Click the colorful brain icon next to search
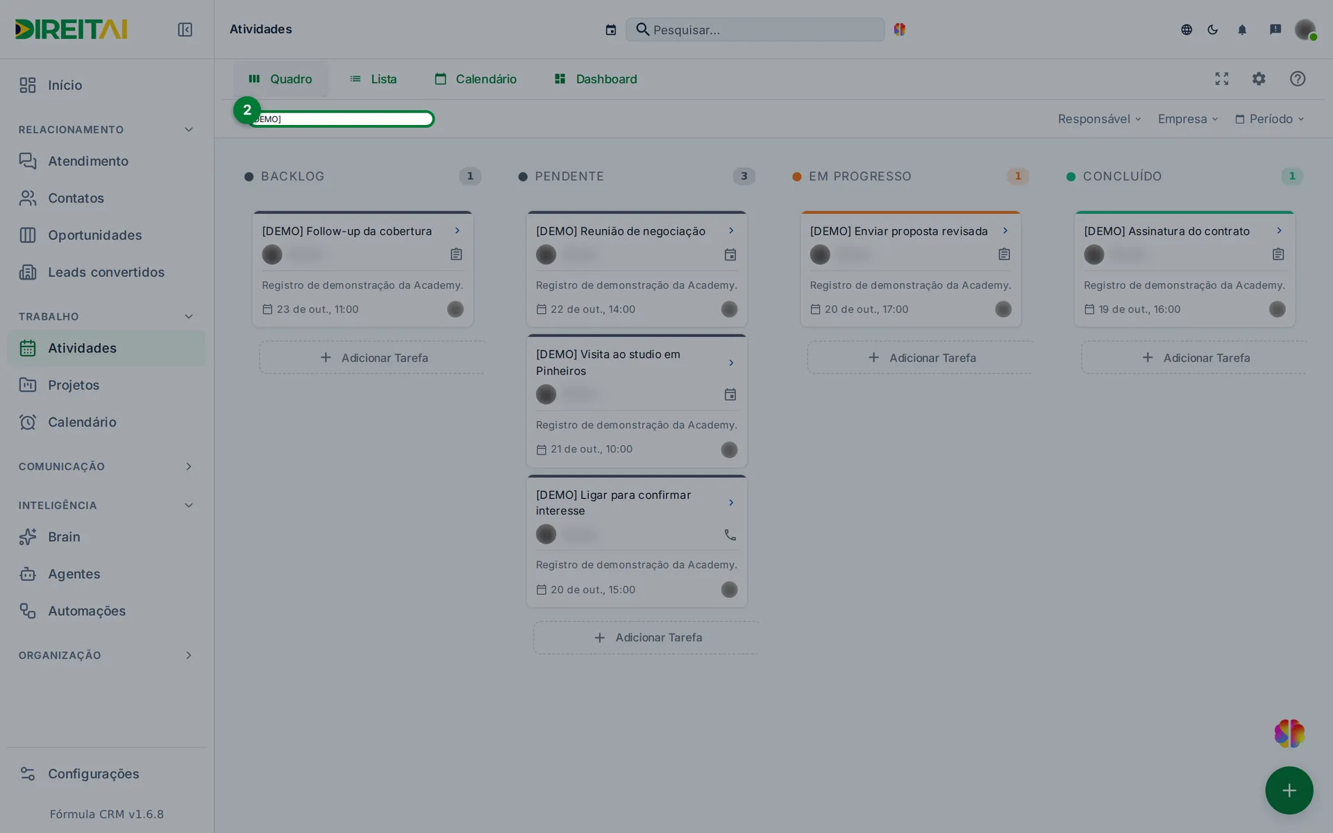Image resolution: width=1333 pixels, height=833 pixels. tap(900, 29)
